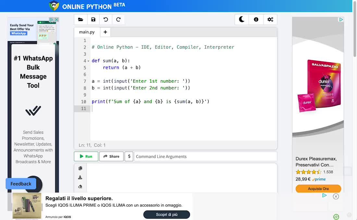Collapse the sum function at line 4
Image resolution: width=357 pixels, height=220 pixels.
88,61
